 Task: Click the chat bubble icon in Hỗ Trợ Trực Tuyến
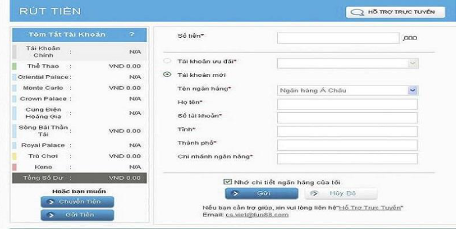(x=357, y=13)
